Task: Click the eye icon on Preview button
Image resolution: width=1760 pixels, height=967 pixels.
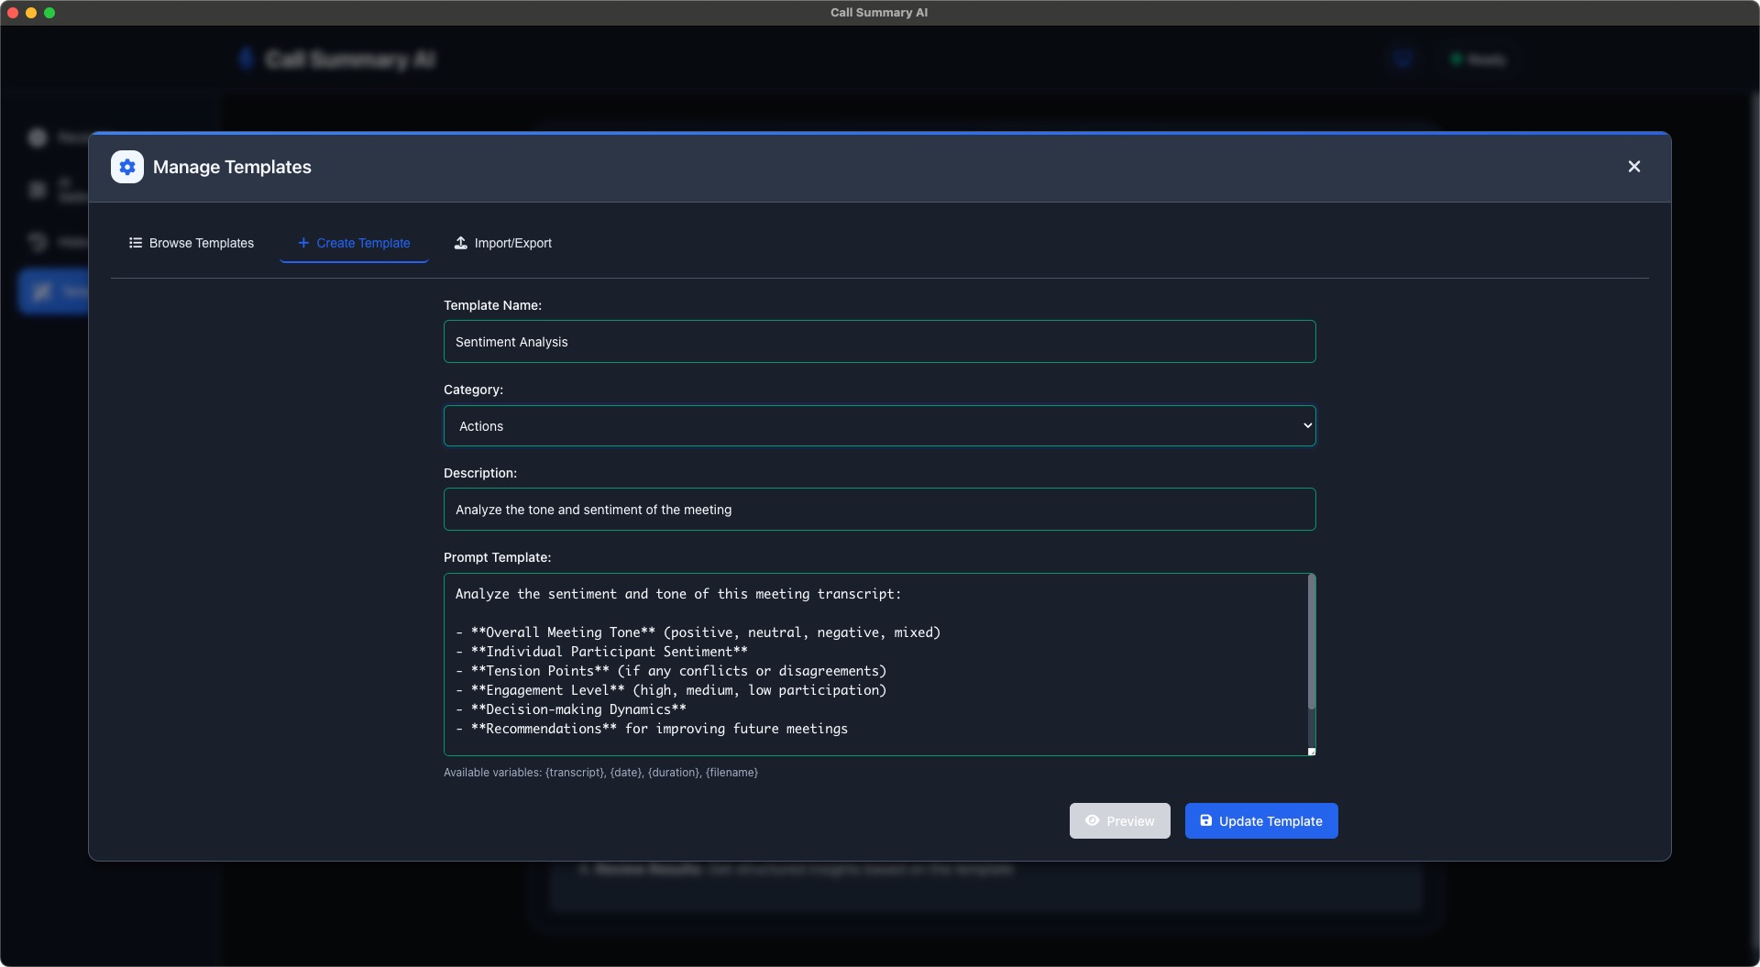Action: [x=1092, y=820]
